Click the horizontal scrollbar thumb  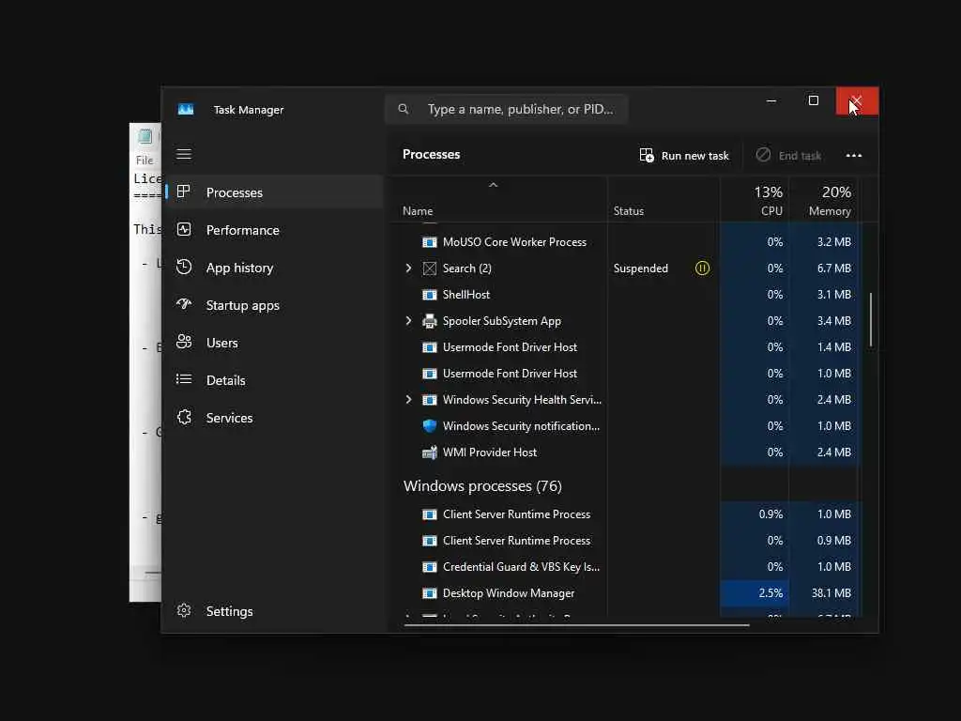[x=577, y=624]
